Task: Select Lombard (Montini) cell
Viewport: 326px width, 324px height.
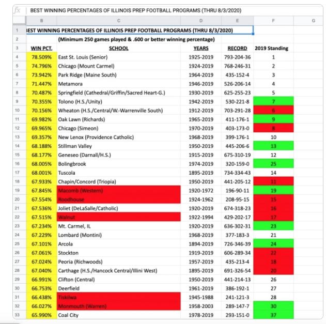Action: [x=118, y=235]
